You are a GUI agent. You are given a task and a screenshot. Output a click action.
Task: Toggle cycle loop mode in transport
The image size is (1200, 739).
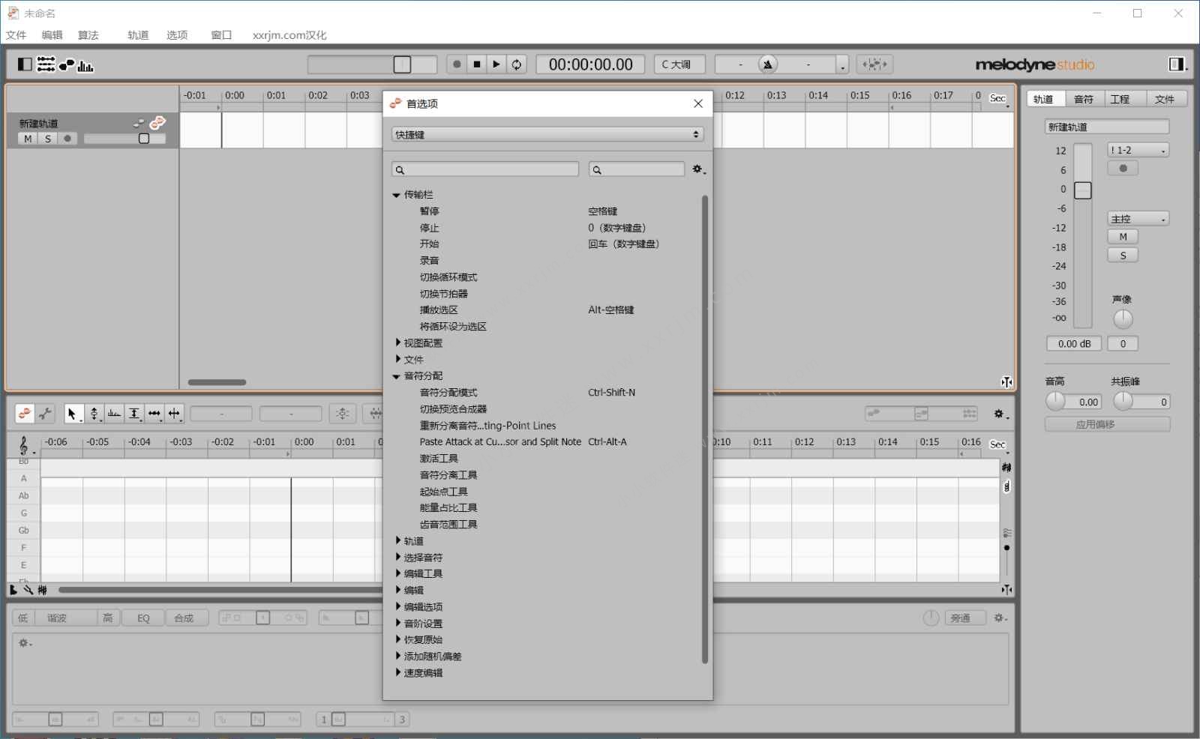coord(517,64)
